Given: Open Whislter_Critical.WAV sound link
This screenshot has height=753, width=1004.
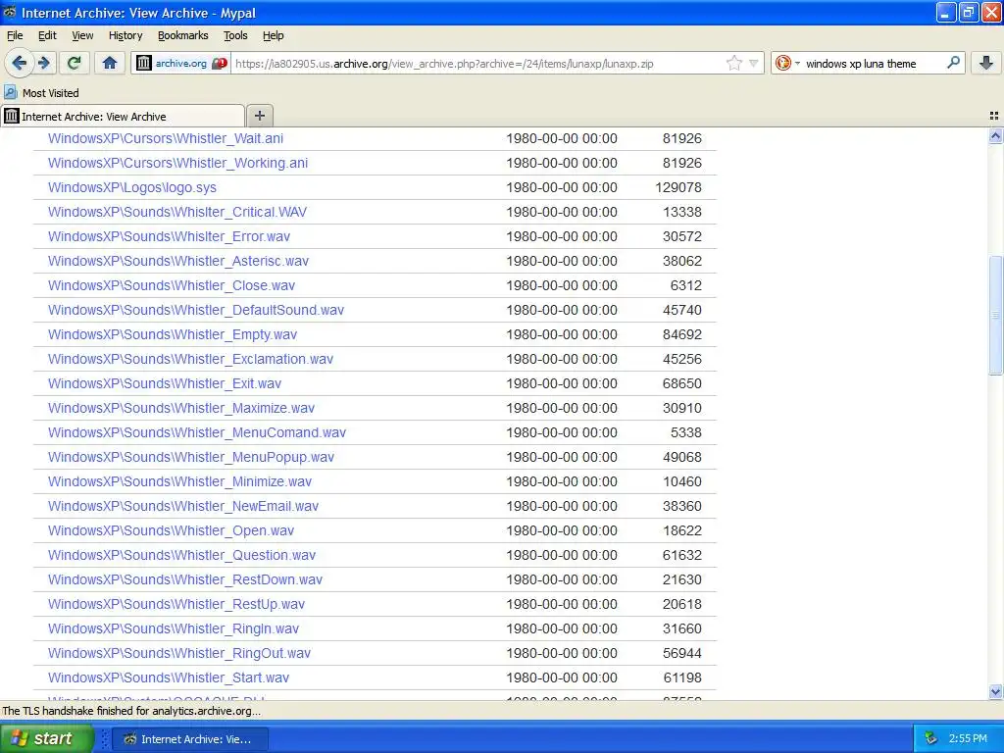Looking at the screenshot, I should click(177, 212).
